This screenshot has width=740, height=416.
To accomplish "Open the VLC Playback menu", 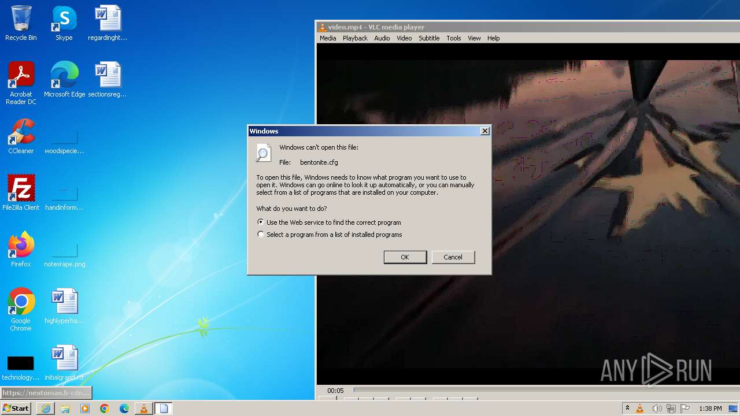I will 355,38.
